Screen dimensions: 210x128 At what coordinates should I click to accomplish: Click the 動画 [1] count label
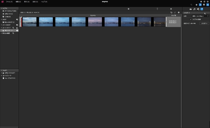pos(23,13)
